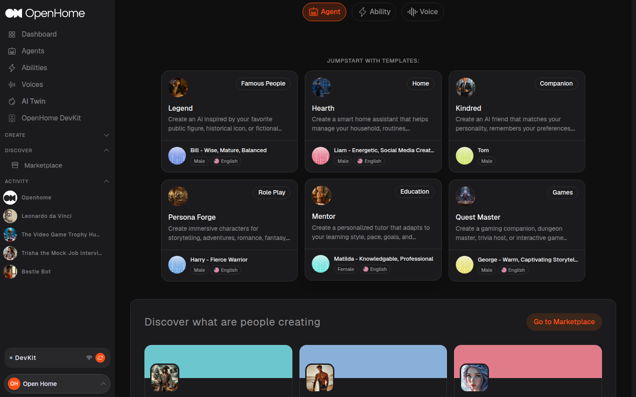This screenshot has height=397, width=636.
Task: Open the surfer avatar in the marketplace preview
Action: point(320,378)
